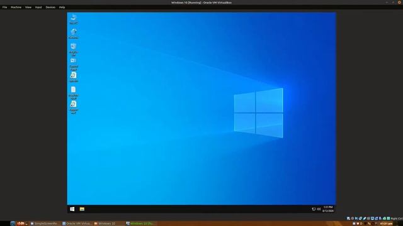
Task: Select the This PC desktop icon
Action: tap(74, 19)
